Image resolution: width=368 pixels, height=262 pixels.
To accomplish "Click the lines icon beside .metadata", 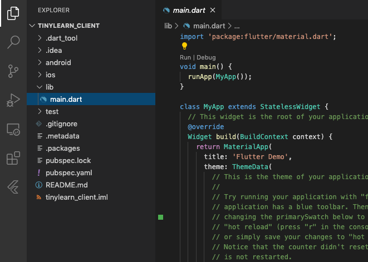I will (40, 136).
